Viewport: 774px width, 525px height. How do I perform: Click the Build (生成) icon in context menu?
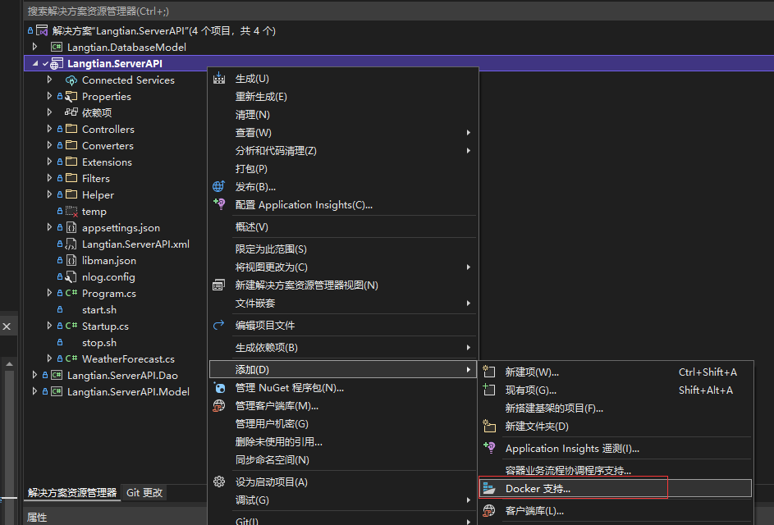tap(219, 78)
